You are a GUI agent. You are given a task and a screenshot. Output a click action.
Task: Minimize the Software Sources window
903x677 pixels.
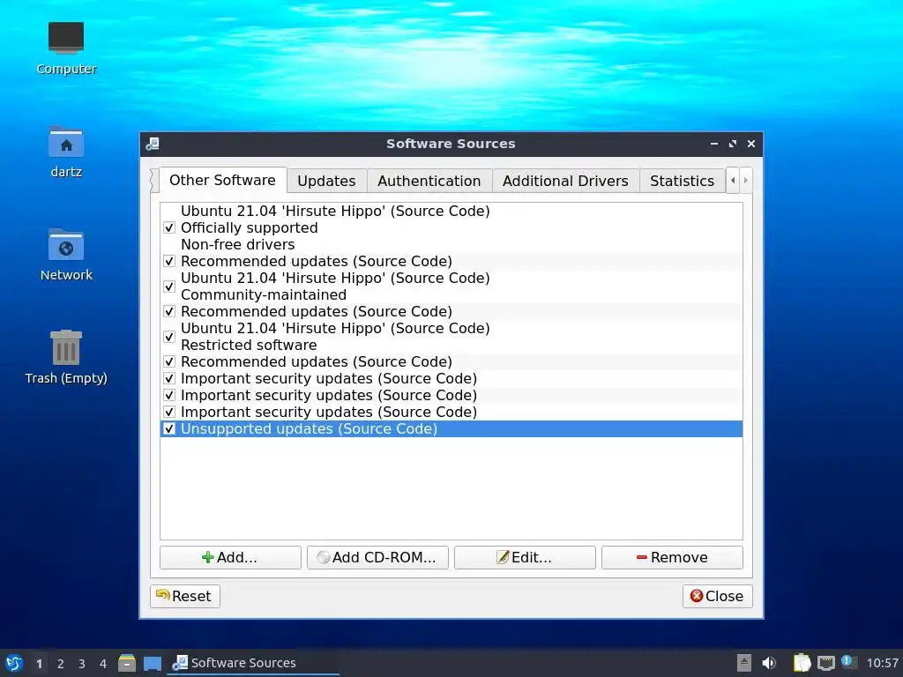(x=714, y=144)
